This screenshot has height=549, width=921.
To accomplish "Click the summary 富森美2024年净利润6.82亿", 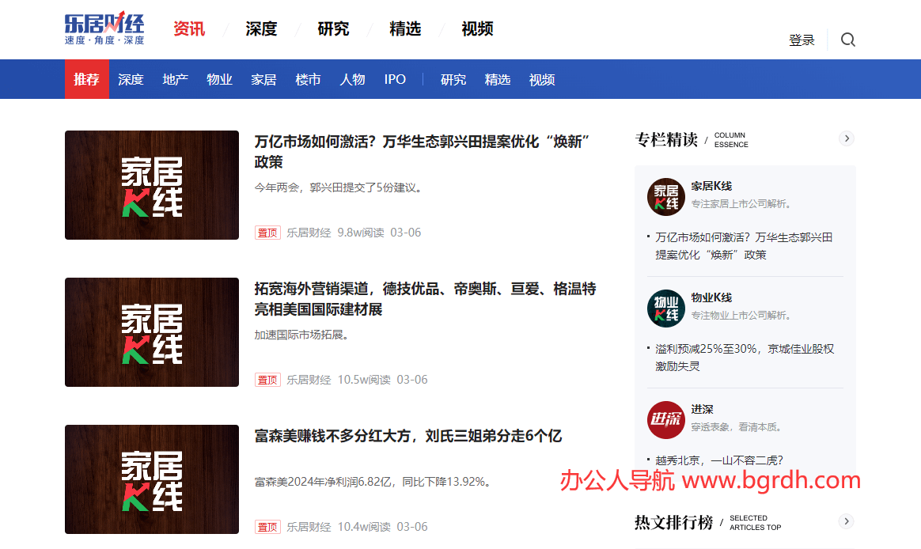I will 373,482.
